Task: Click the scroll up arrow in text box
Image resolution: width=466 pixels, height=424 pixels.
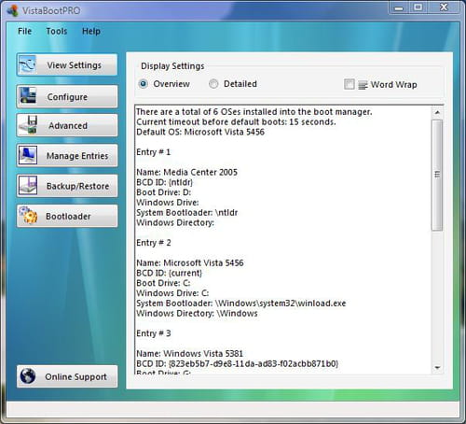Action: click(x=437, y=112)
